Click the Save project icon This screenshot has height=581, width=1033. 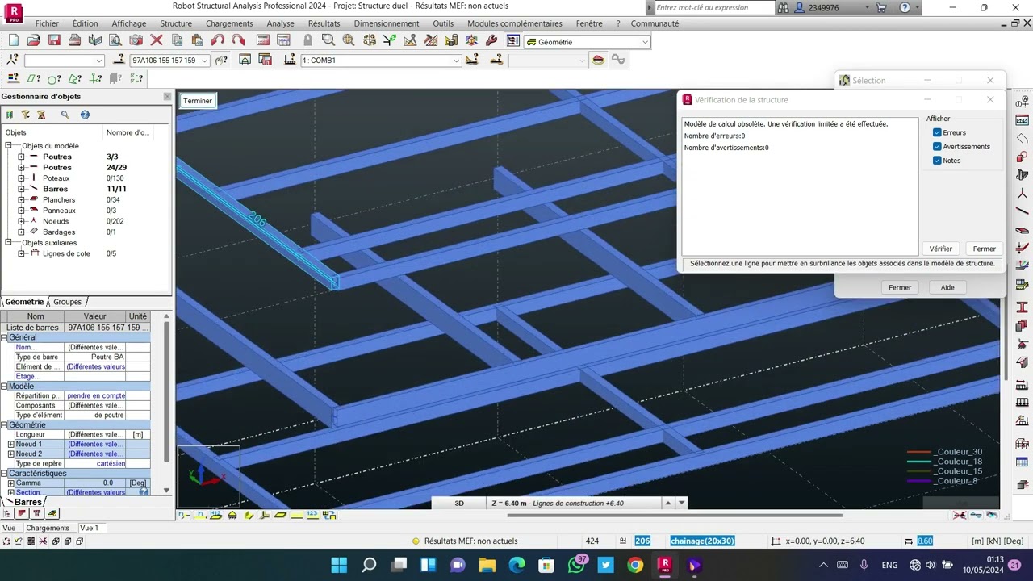coord(54,40)
